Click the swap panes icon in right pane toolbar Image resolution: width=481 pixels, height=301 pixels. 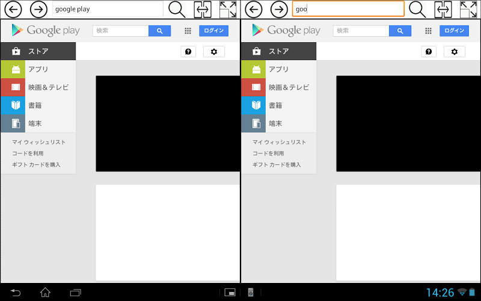[443, 10]
